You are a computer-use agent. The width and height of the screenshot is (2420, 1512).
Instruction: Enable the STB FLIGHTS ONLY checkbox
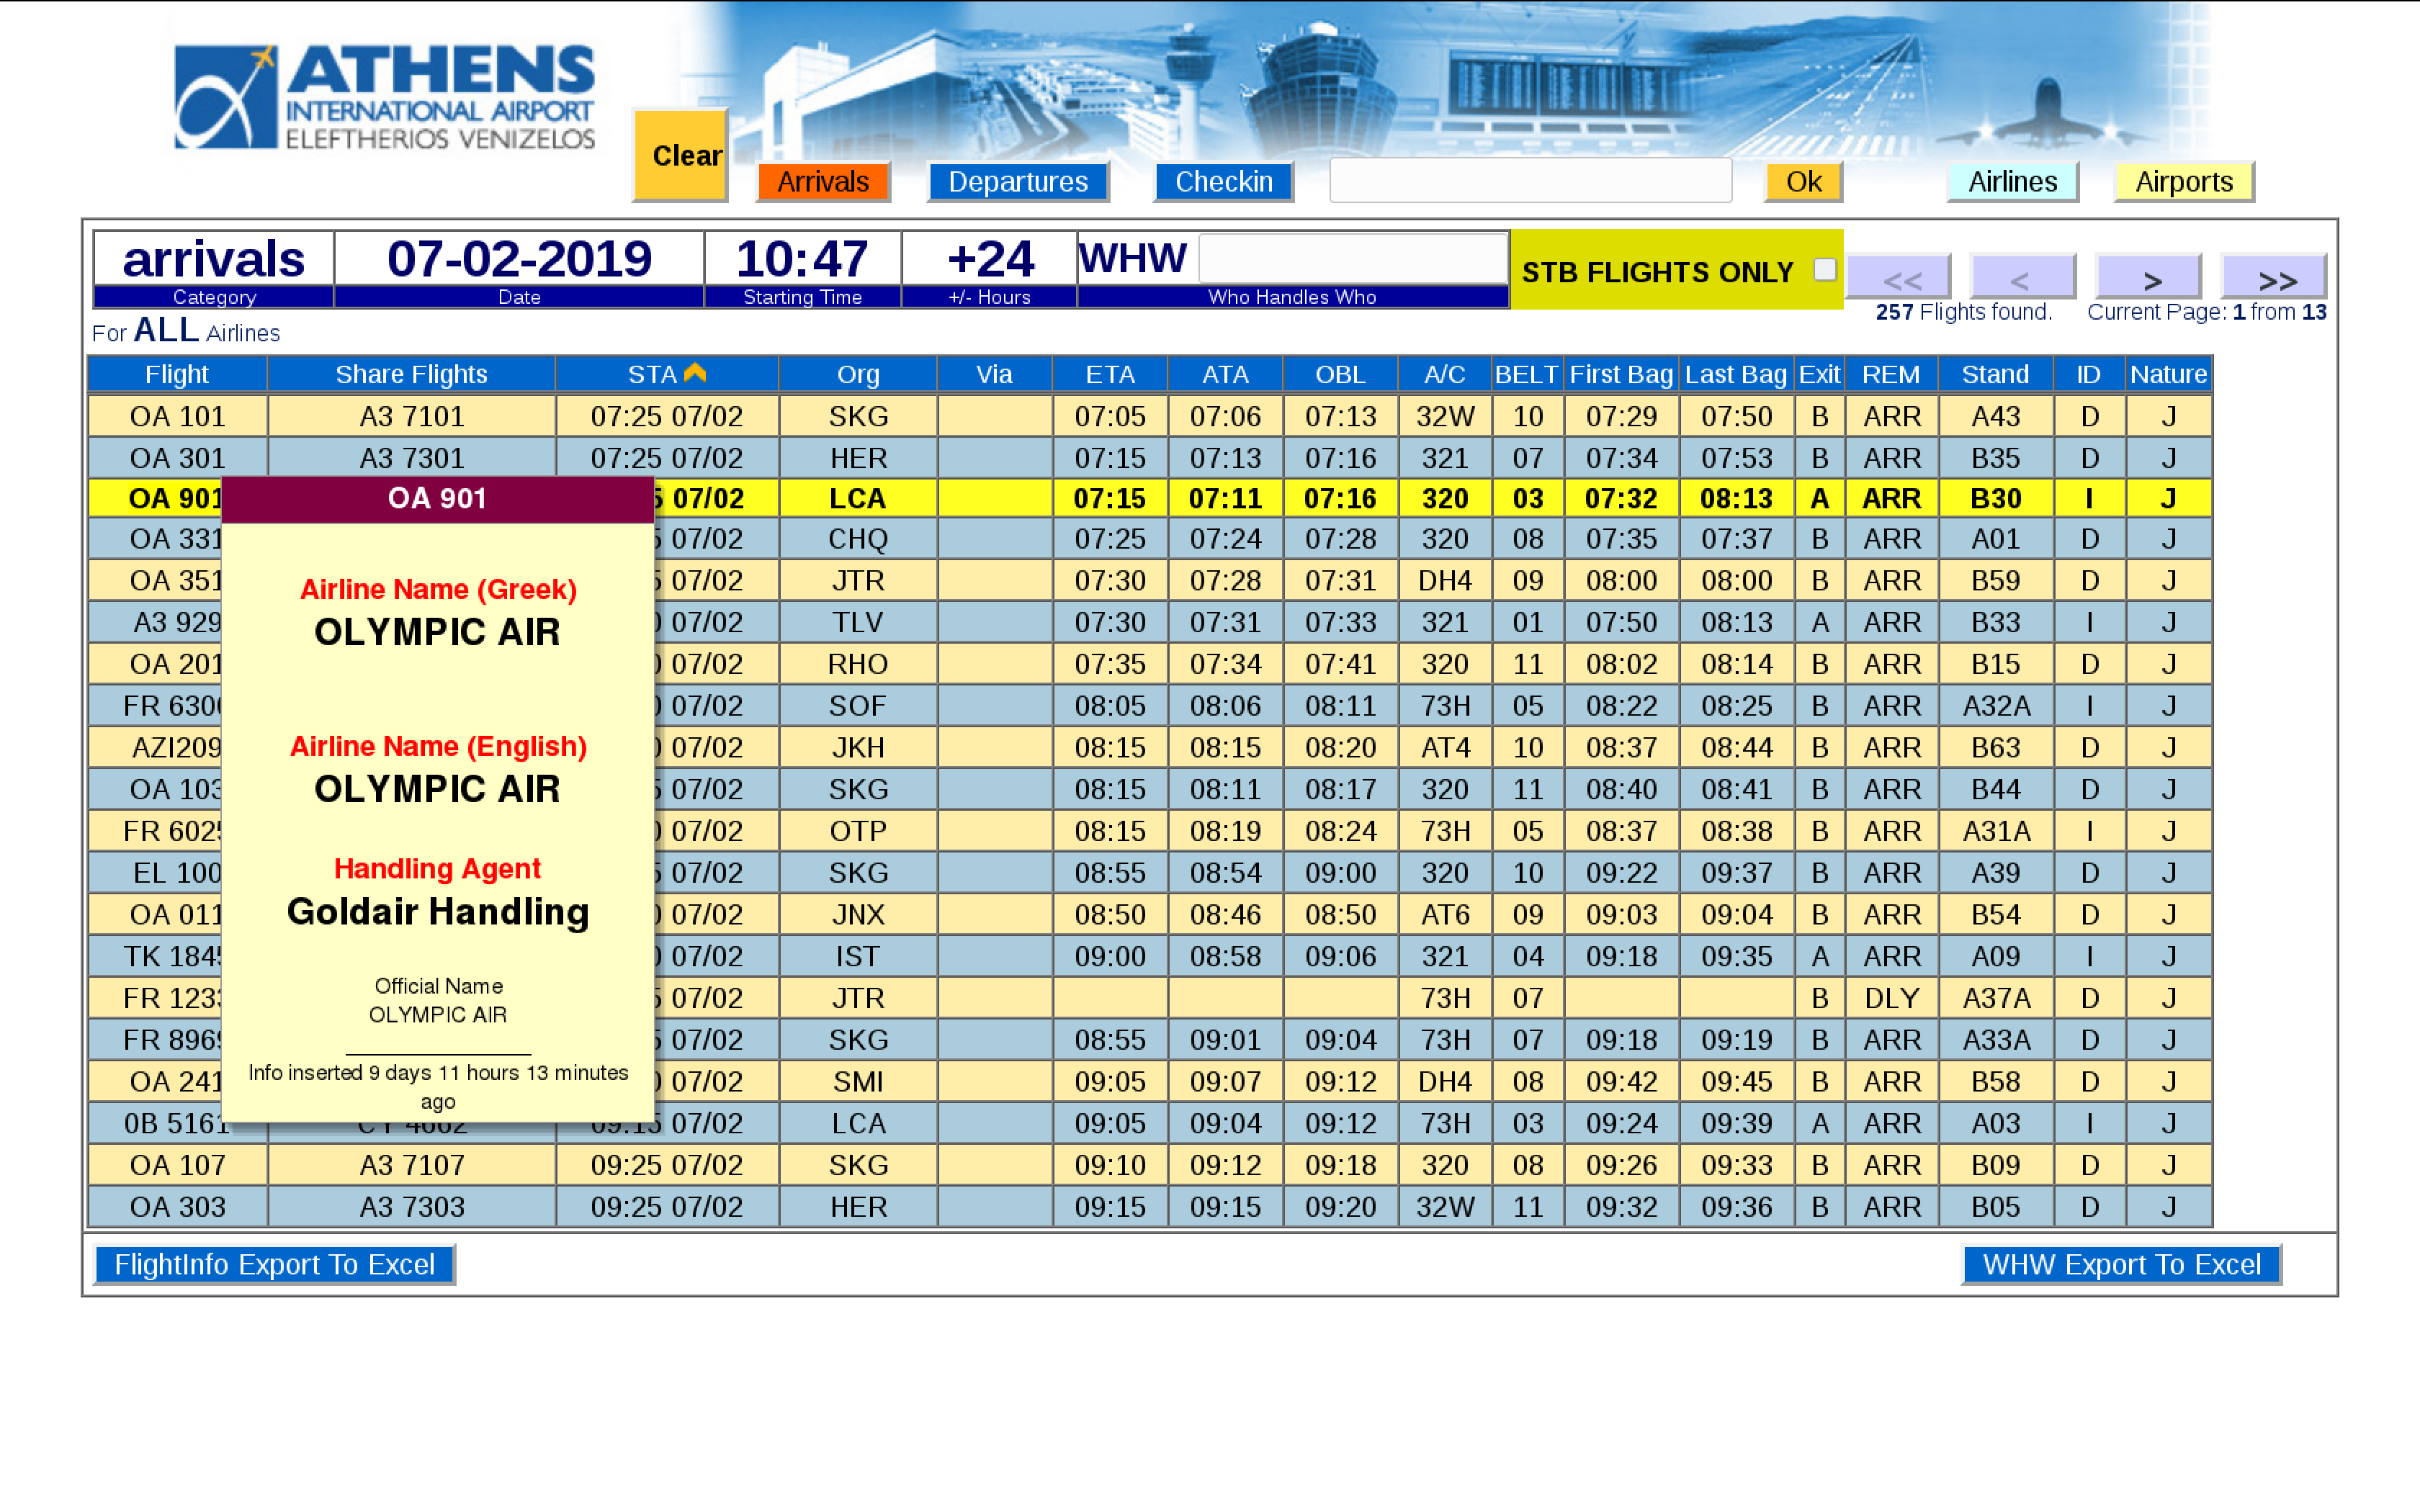pos(1824,270)
